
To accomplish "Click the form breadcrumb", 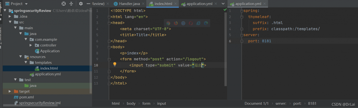I will (x=146, y=103).
